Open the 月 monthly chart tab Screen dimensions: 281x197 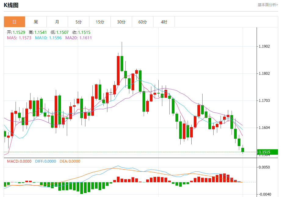57,22
